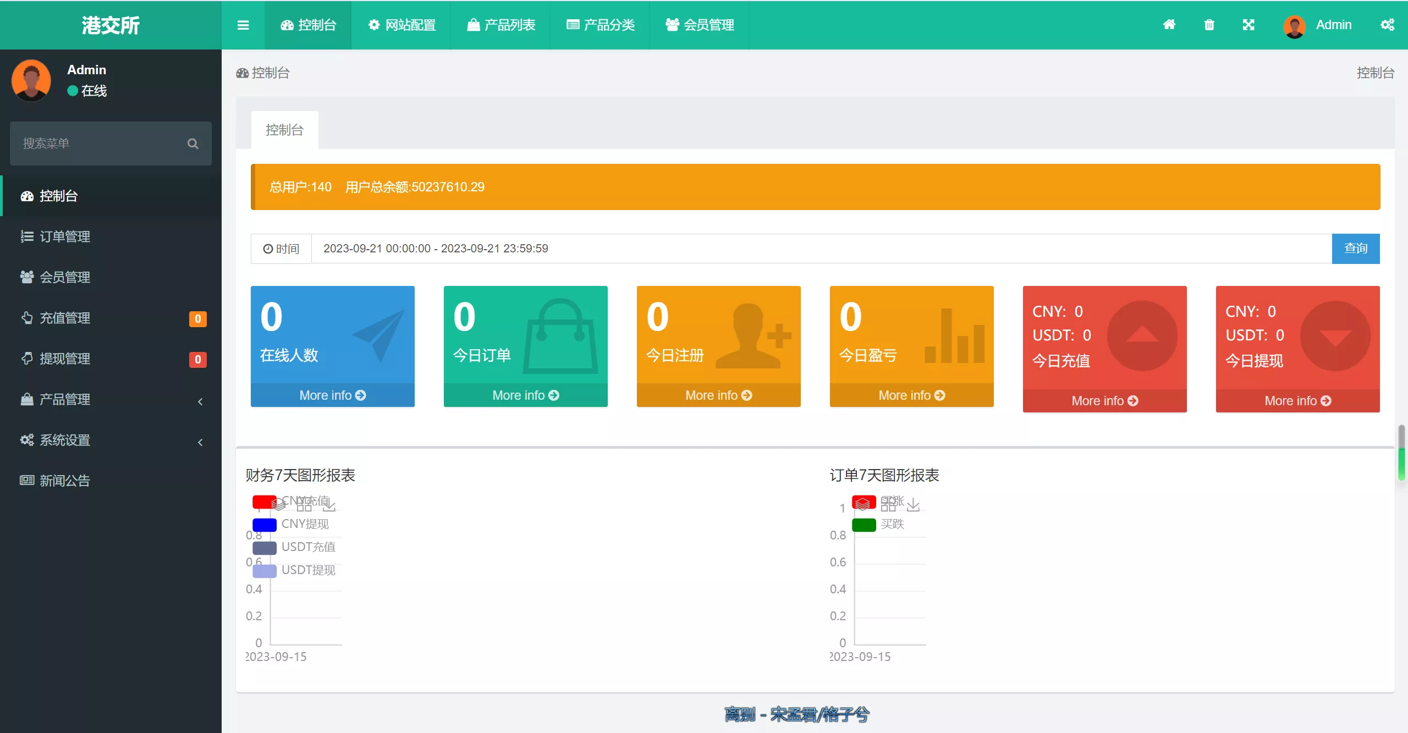The height and width of the screenshot is (733, 1408).
Task: Click the blue 查询 button
Action: click(1355, 249)
